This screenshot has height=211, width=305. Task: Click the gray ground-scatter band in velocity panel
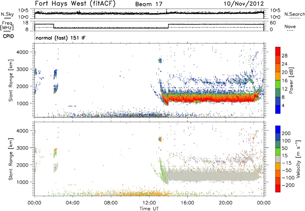[x=212, y=176]
